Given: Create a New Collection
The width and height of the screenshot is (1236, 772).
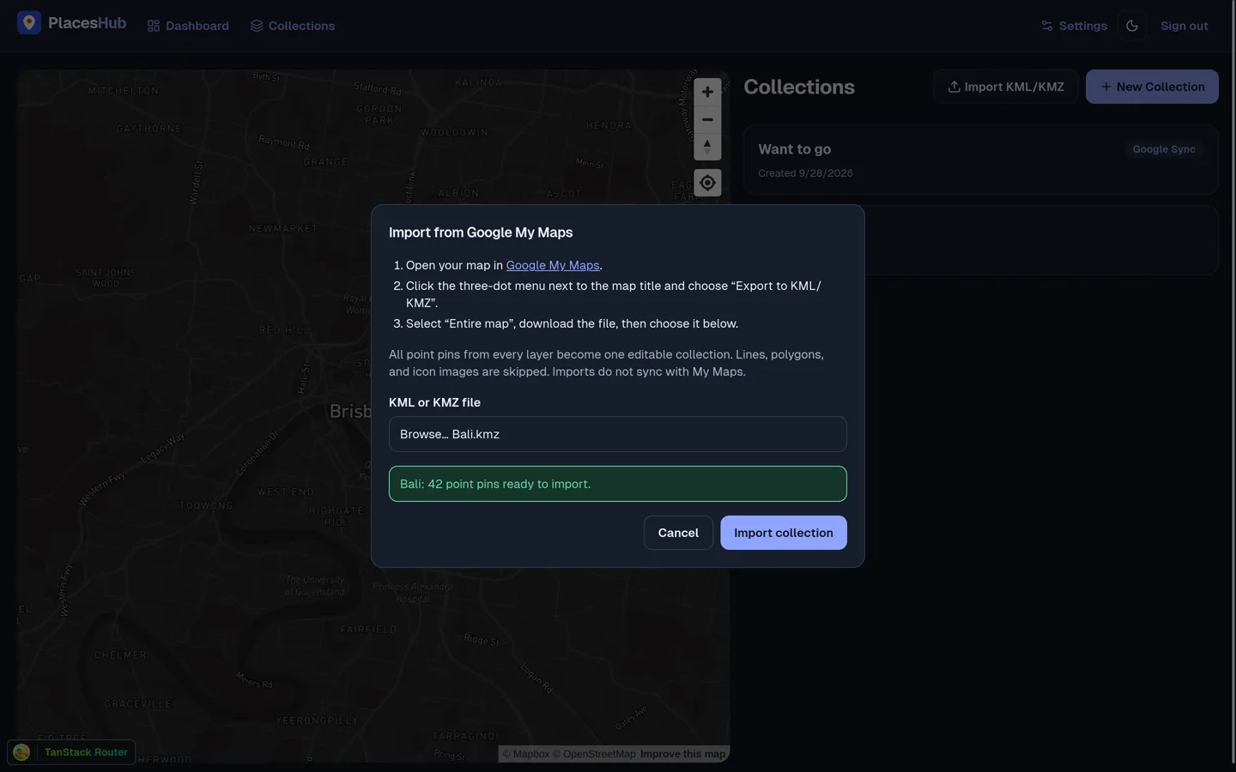Looking at the screenshot, I should [x=1152, y=87].
